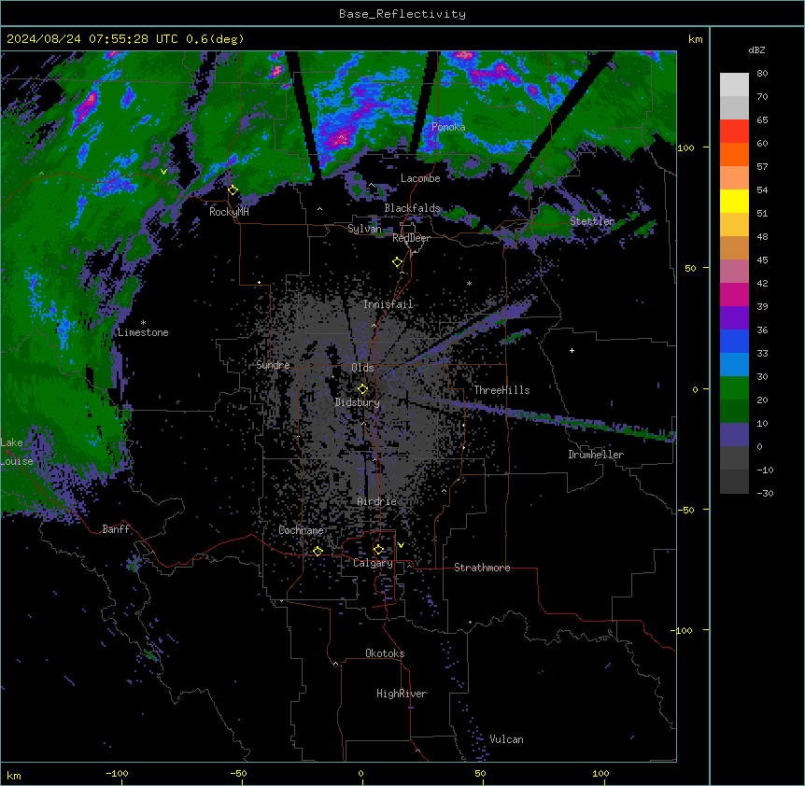Screen dimensions: 805x786
Task: Click the Stettler city label
Action: pyautogui.click(x=592, y=221)
